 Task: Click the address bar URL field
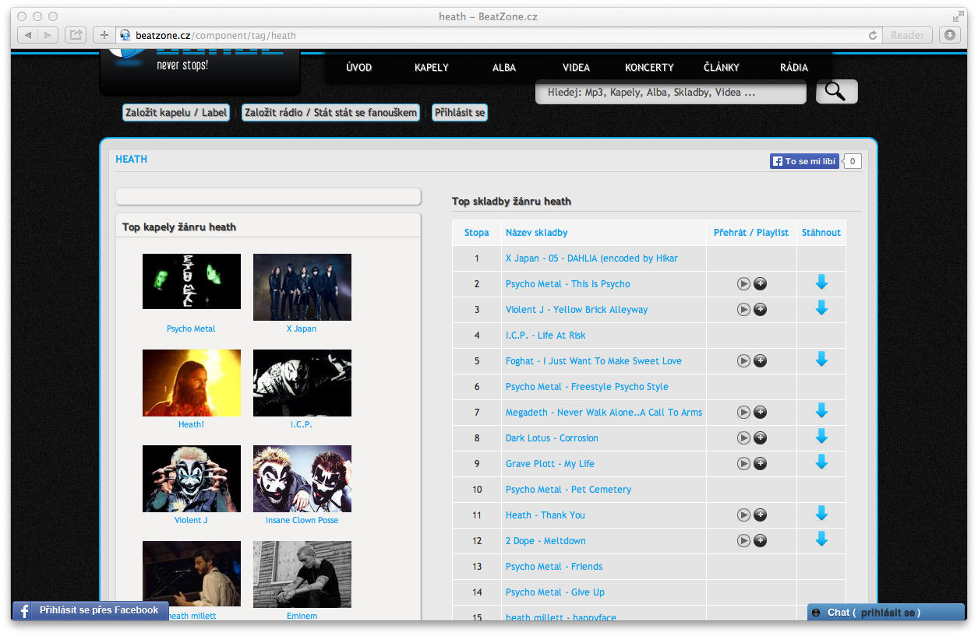[499, 35]
